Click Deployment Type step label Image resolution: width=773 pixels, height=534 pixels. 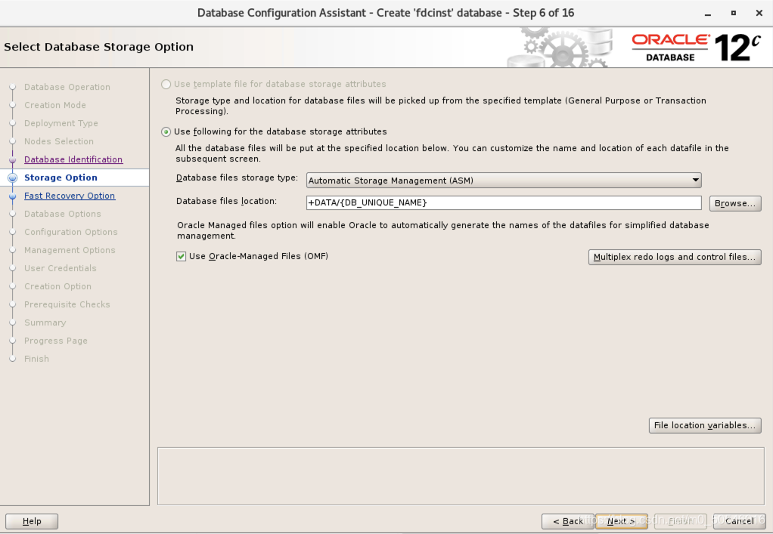coord(61,124)
